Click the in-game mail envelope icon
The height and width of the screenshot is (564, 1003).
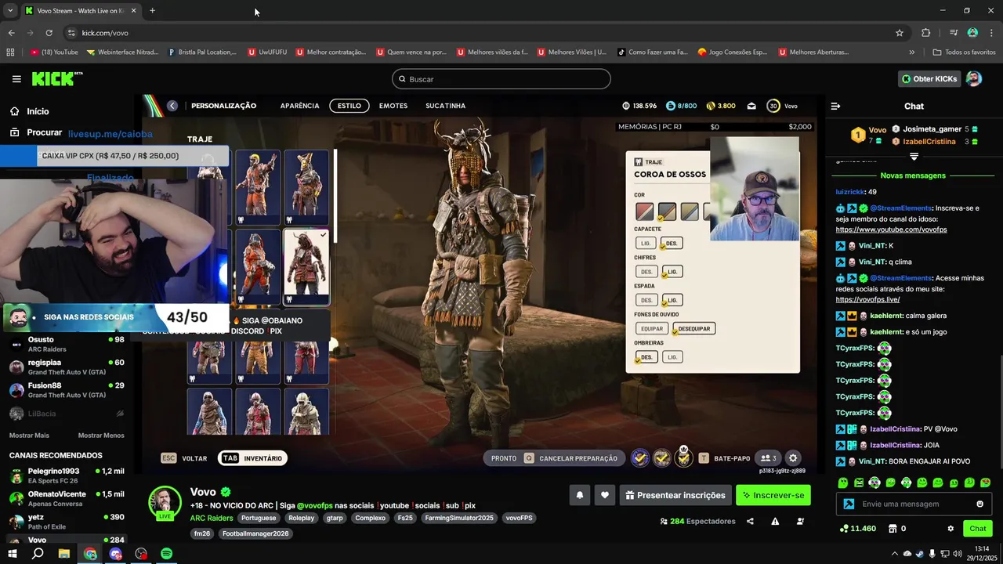(751, 107)
